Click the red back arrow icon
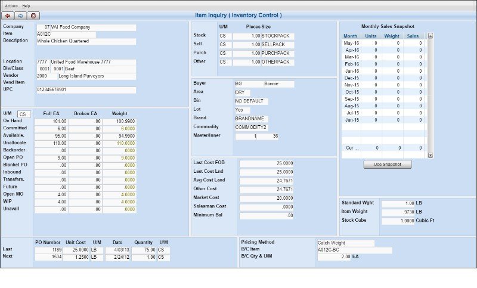Viewport: 477px width, 288px height. [8, 16]
